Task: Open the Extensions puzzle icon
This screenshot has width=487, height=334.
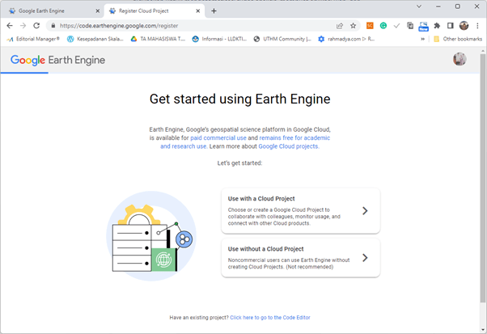Action: tap(437, 25)
